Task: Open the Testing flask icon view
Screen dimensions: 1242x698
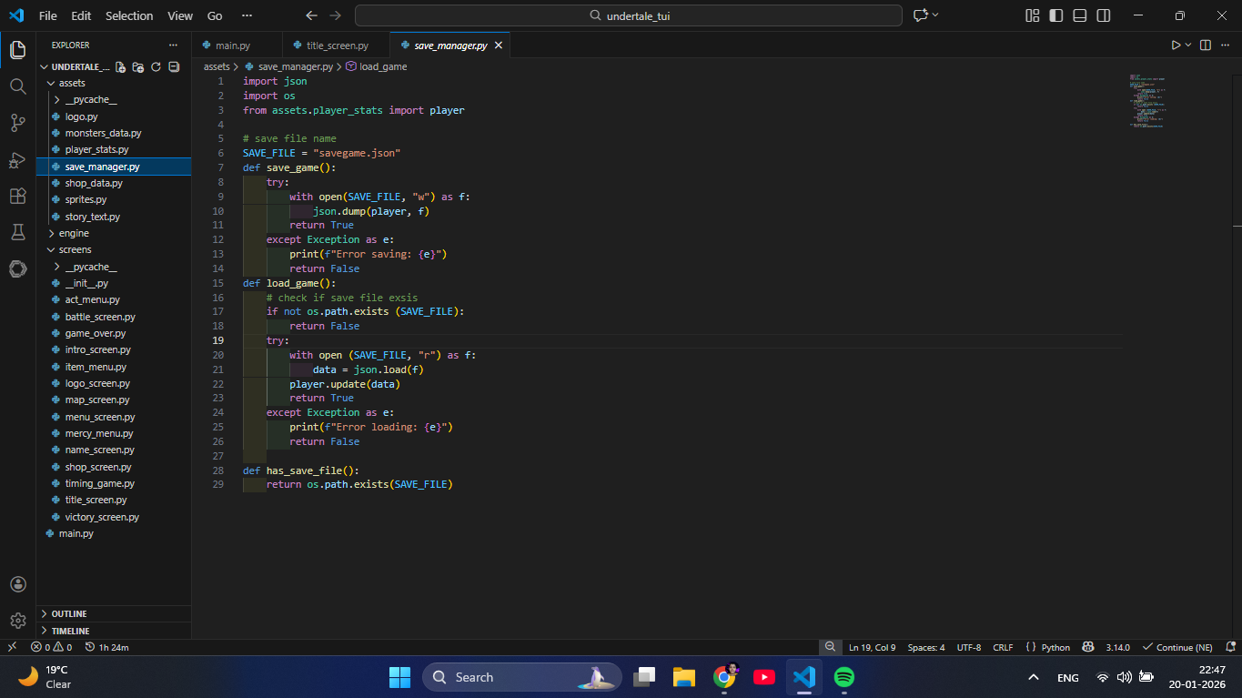Action: 17,232
